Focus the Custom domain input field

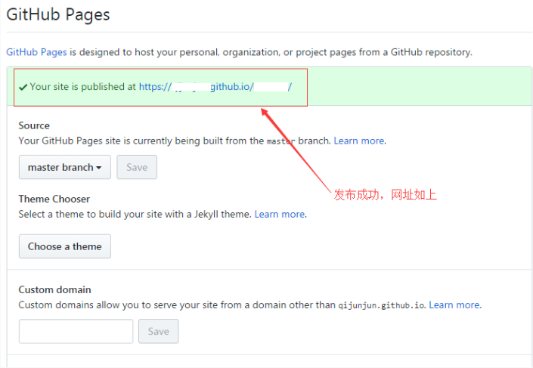pyautogui.click(x=76, y=331)
